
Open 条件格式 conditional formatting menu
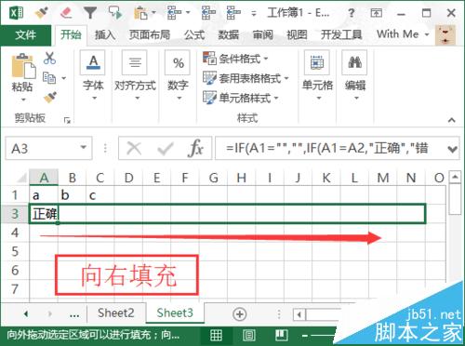pos(235,58)
